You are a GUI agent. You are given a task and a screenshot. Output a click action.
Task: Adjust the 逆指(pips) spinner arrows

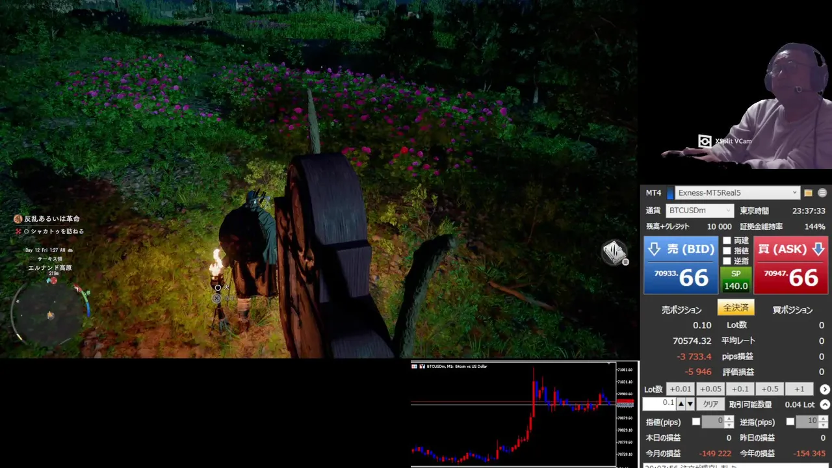(x=823, y=422)
